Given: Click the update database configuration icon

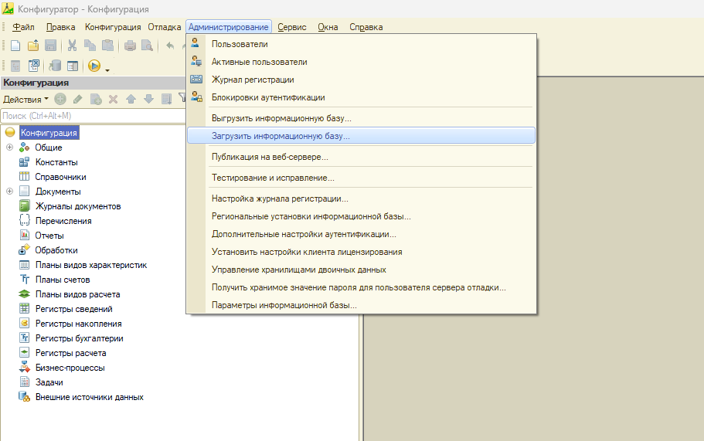Looking at the screenshot, I should coord(55,66).
